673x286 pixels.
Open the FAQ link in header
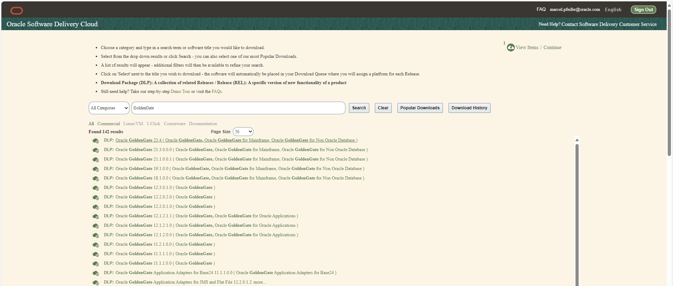[541, 9]
